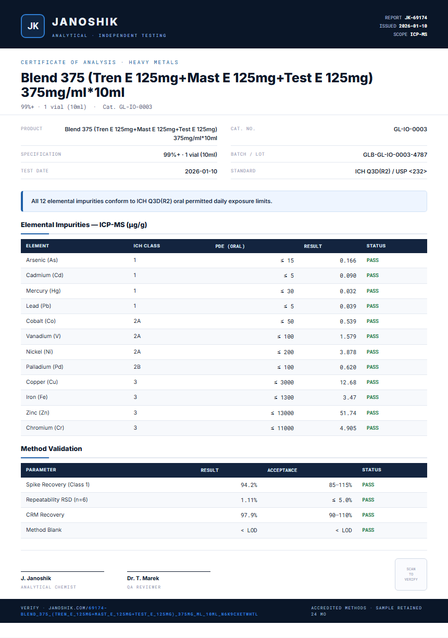The height and width of the screenshot is (638, 448).
Task: Select the Lead (Pb) row label
Action: (x=40, y=306)
